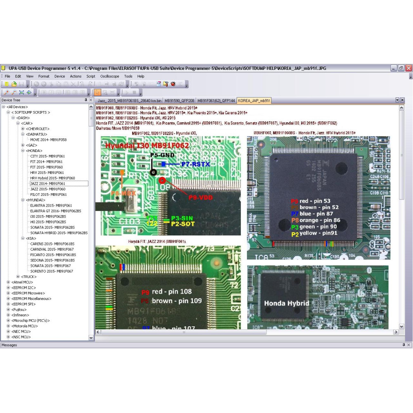Collapse the <KIA> tree node
Image resolution: width=413 pixels, height=413 pixels.
coord(23,238)
